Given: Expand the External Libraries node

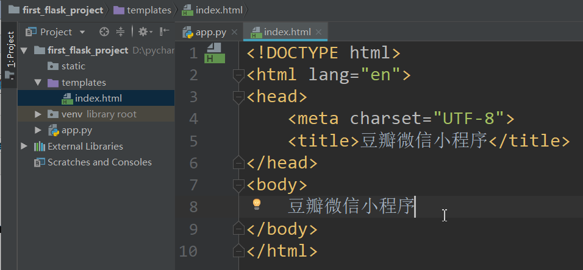Looking at the screenshot, I should [x=24, y=147].
